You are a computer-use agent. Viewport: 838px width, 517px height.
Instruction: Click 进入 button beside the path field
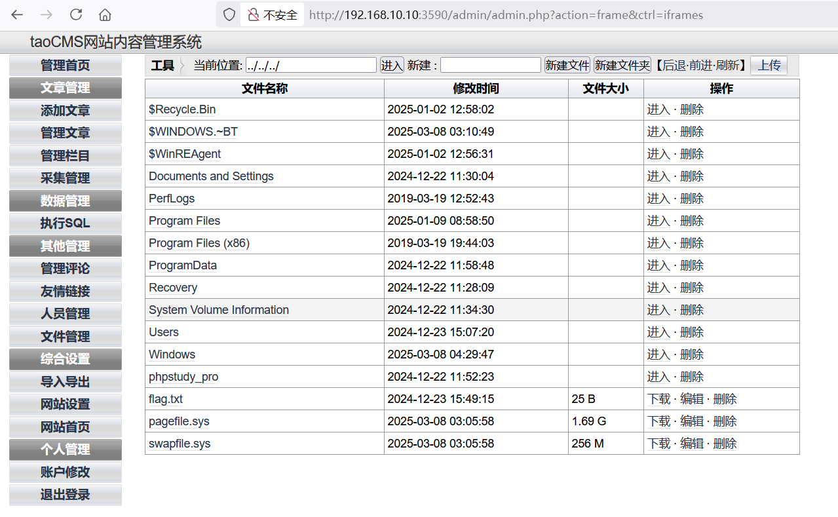point(392,66)
